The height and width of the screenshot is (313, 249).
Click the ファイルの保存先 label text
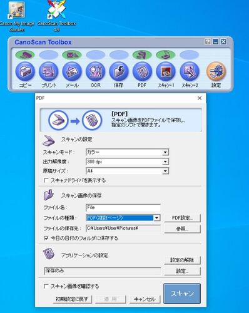pyautogui.click(x=62, y=228)
